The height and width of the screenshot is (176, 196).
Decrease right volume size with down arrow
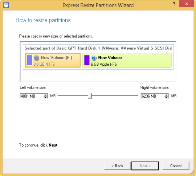[166, 97]
